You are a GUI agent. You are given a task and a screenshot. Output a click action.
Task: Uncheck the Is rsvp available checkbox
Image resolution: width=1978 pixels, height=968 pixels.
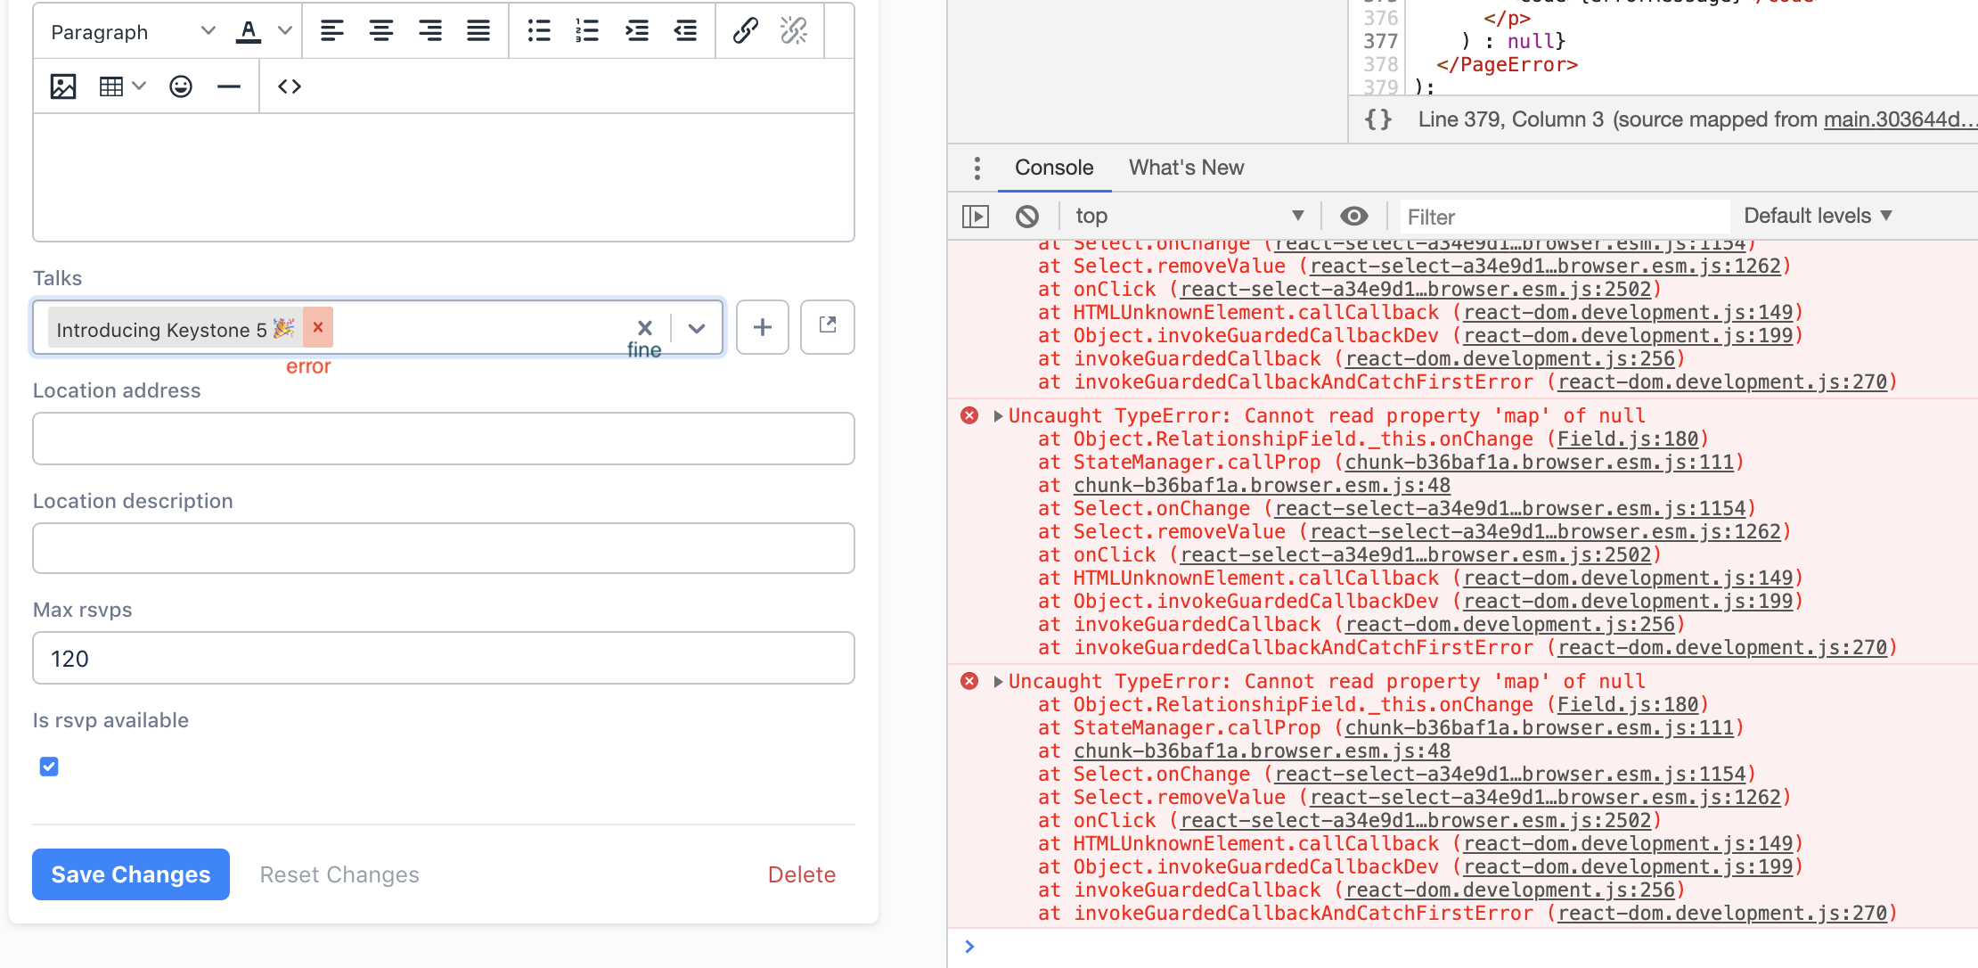tap(49, 767)
